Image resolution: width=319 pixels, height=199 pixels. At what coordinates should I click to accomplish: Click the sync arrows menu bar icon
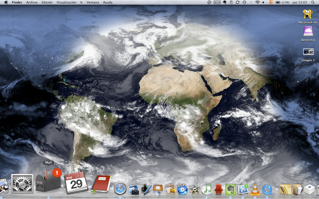tap(237, 2)
